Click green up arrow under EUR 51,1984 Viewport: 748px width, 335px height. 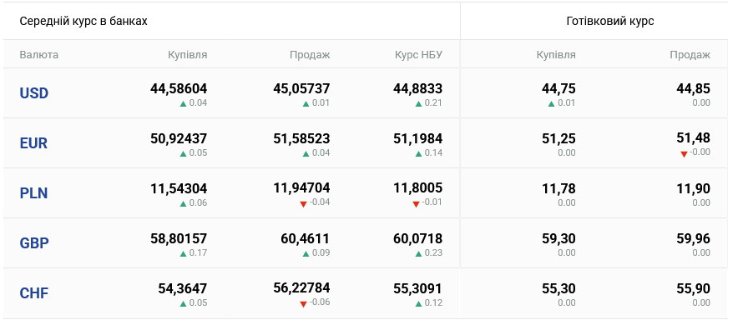(x=418, y=153)
